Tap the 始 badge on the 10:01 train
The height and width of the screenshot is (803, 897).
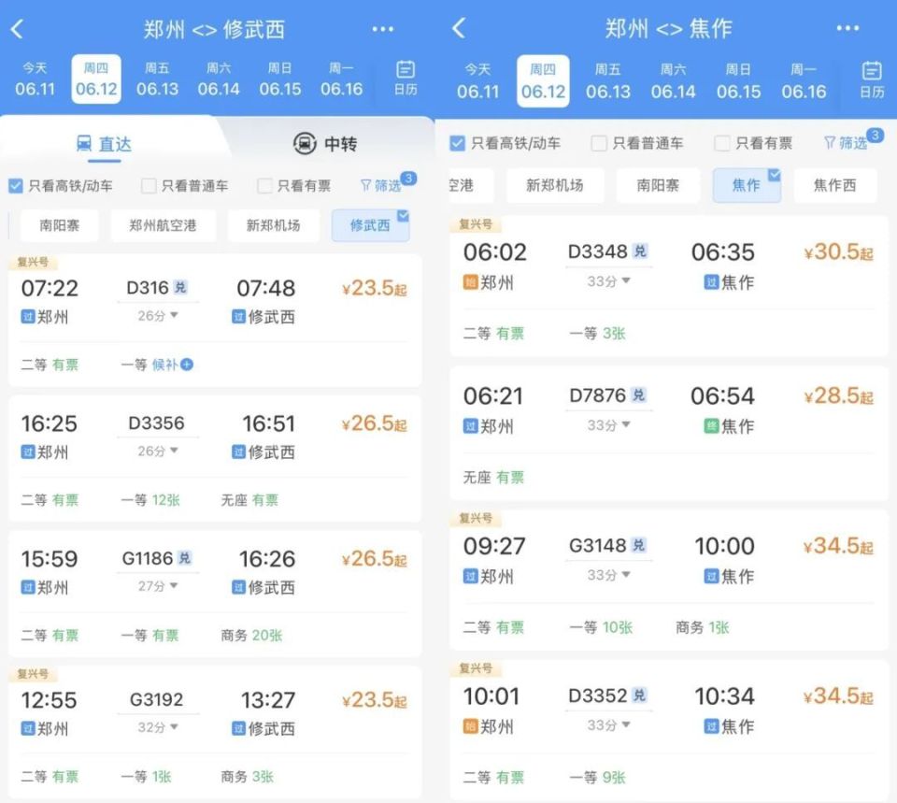click(x=470, y=726)
